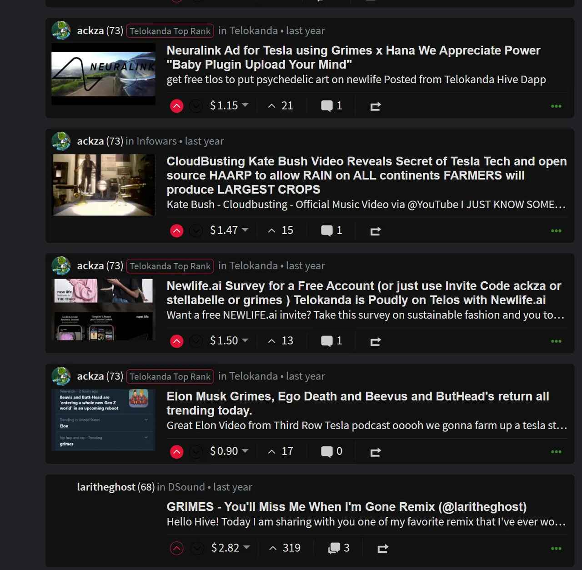The height and width of the screenshot is (570, 582).
Task: Upvote the CloudBusting Kate Bush post
Action: click(177, 231)
